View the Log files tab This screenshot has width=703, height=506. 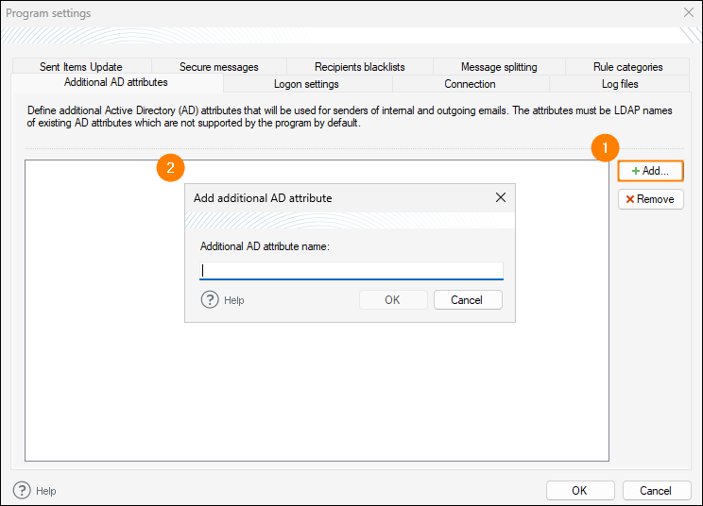pos(619,84)
